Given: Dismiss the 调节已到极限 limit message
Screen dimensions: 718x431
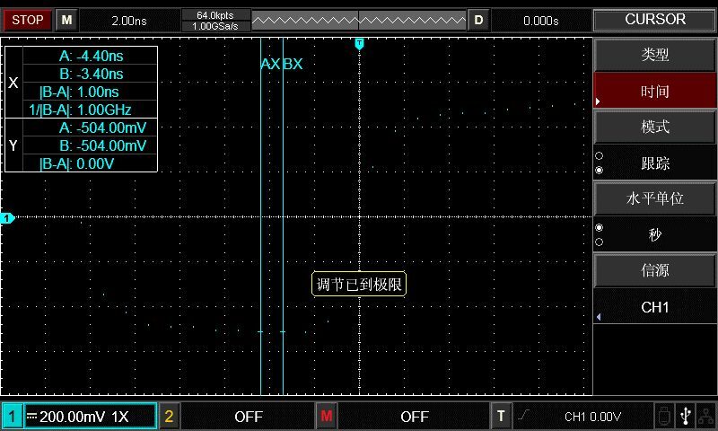Looking at the screenshot, I should coord(359,284).
